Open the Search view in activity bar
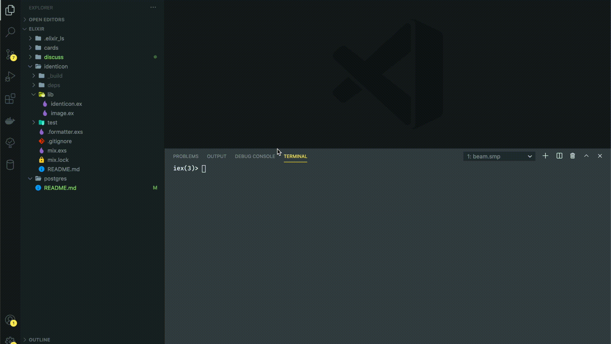611x344 pixels. pyautogui.click(x=10, y=32)
